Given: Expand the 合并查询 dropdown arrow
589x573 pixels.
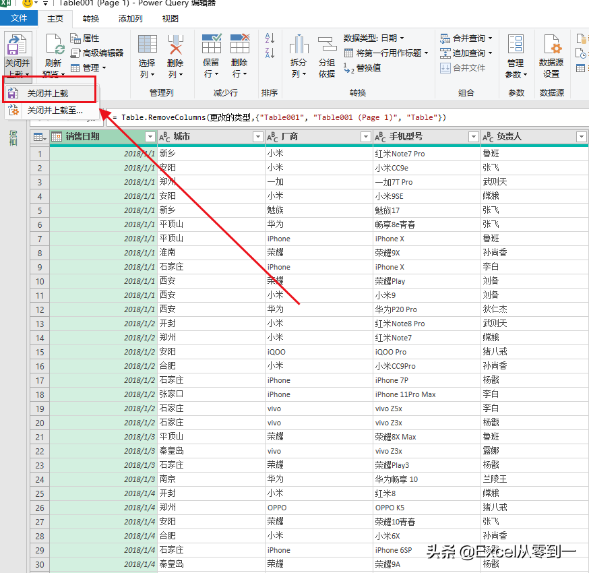Looking at the screenshot, I should click(490, 38).
